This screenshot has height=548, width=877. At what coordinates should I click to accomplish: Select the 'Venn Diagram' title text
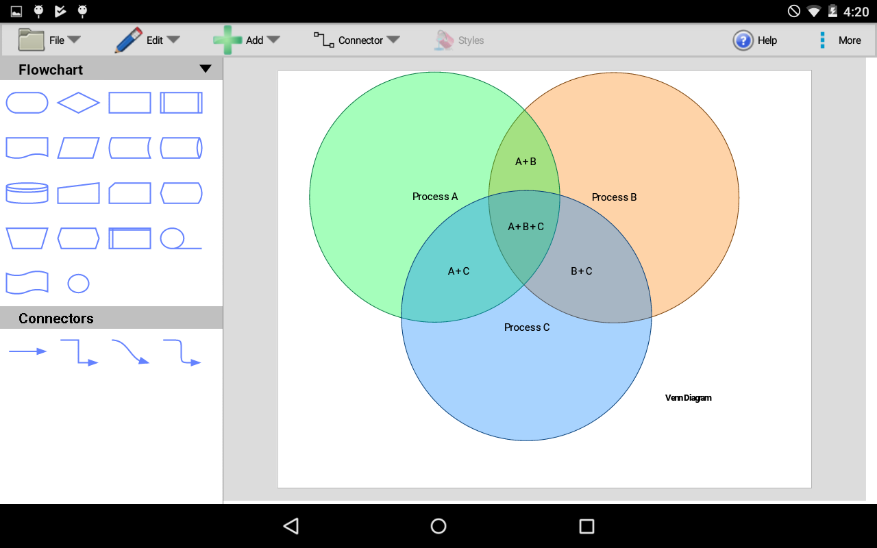pyautogui.click(x=689, y=398)
